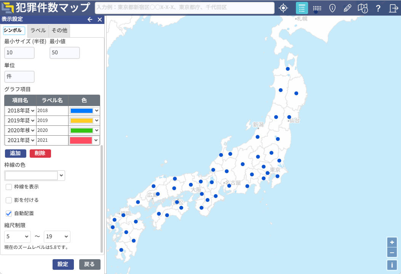
Task: Click the back arrow in 表示設定 header
Action: (90, 19)
